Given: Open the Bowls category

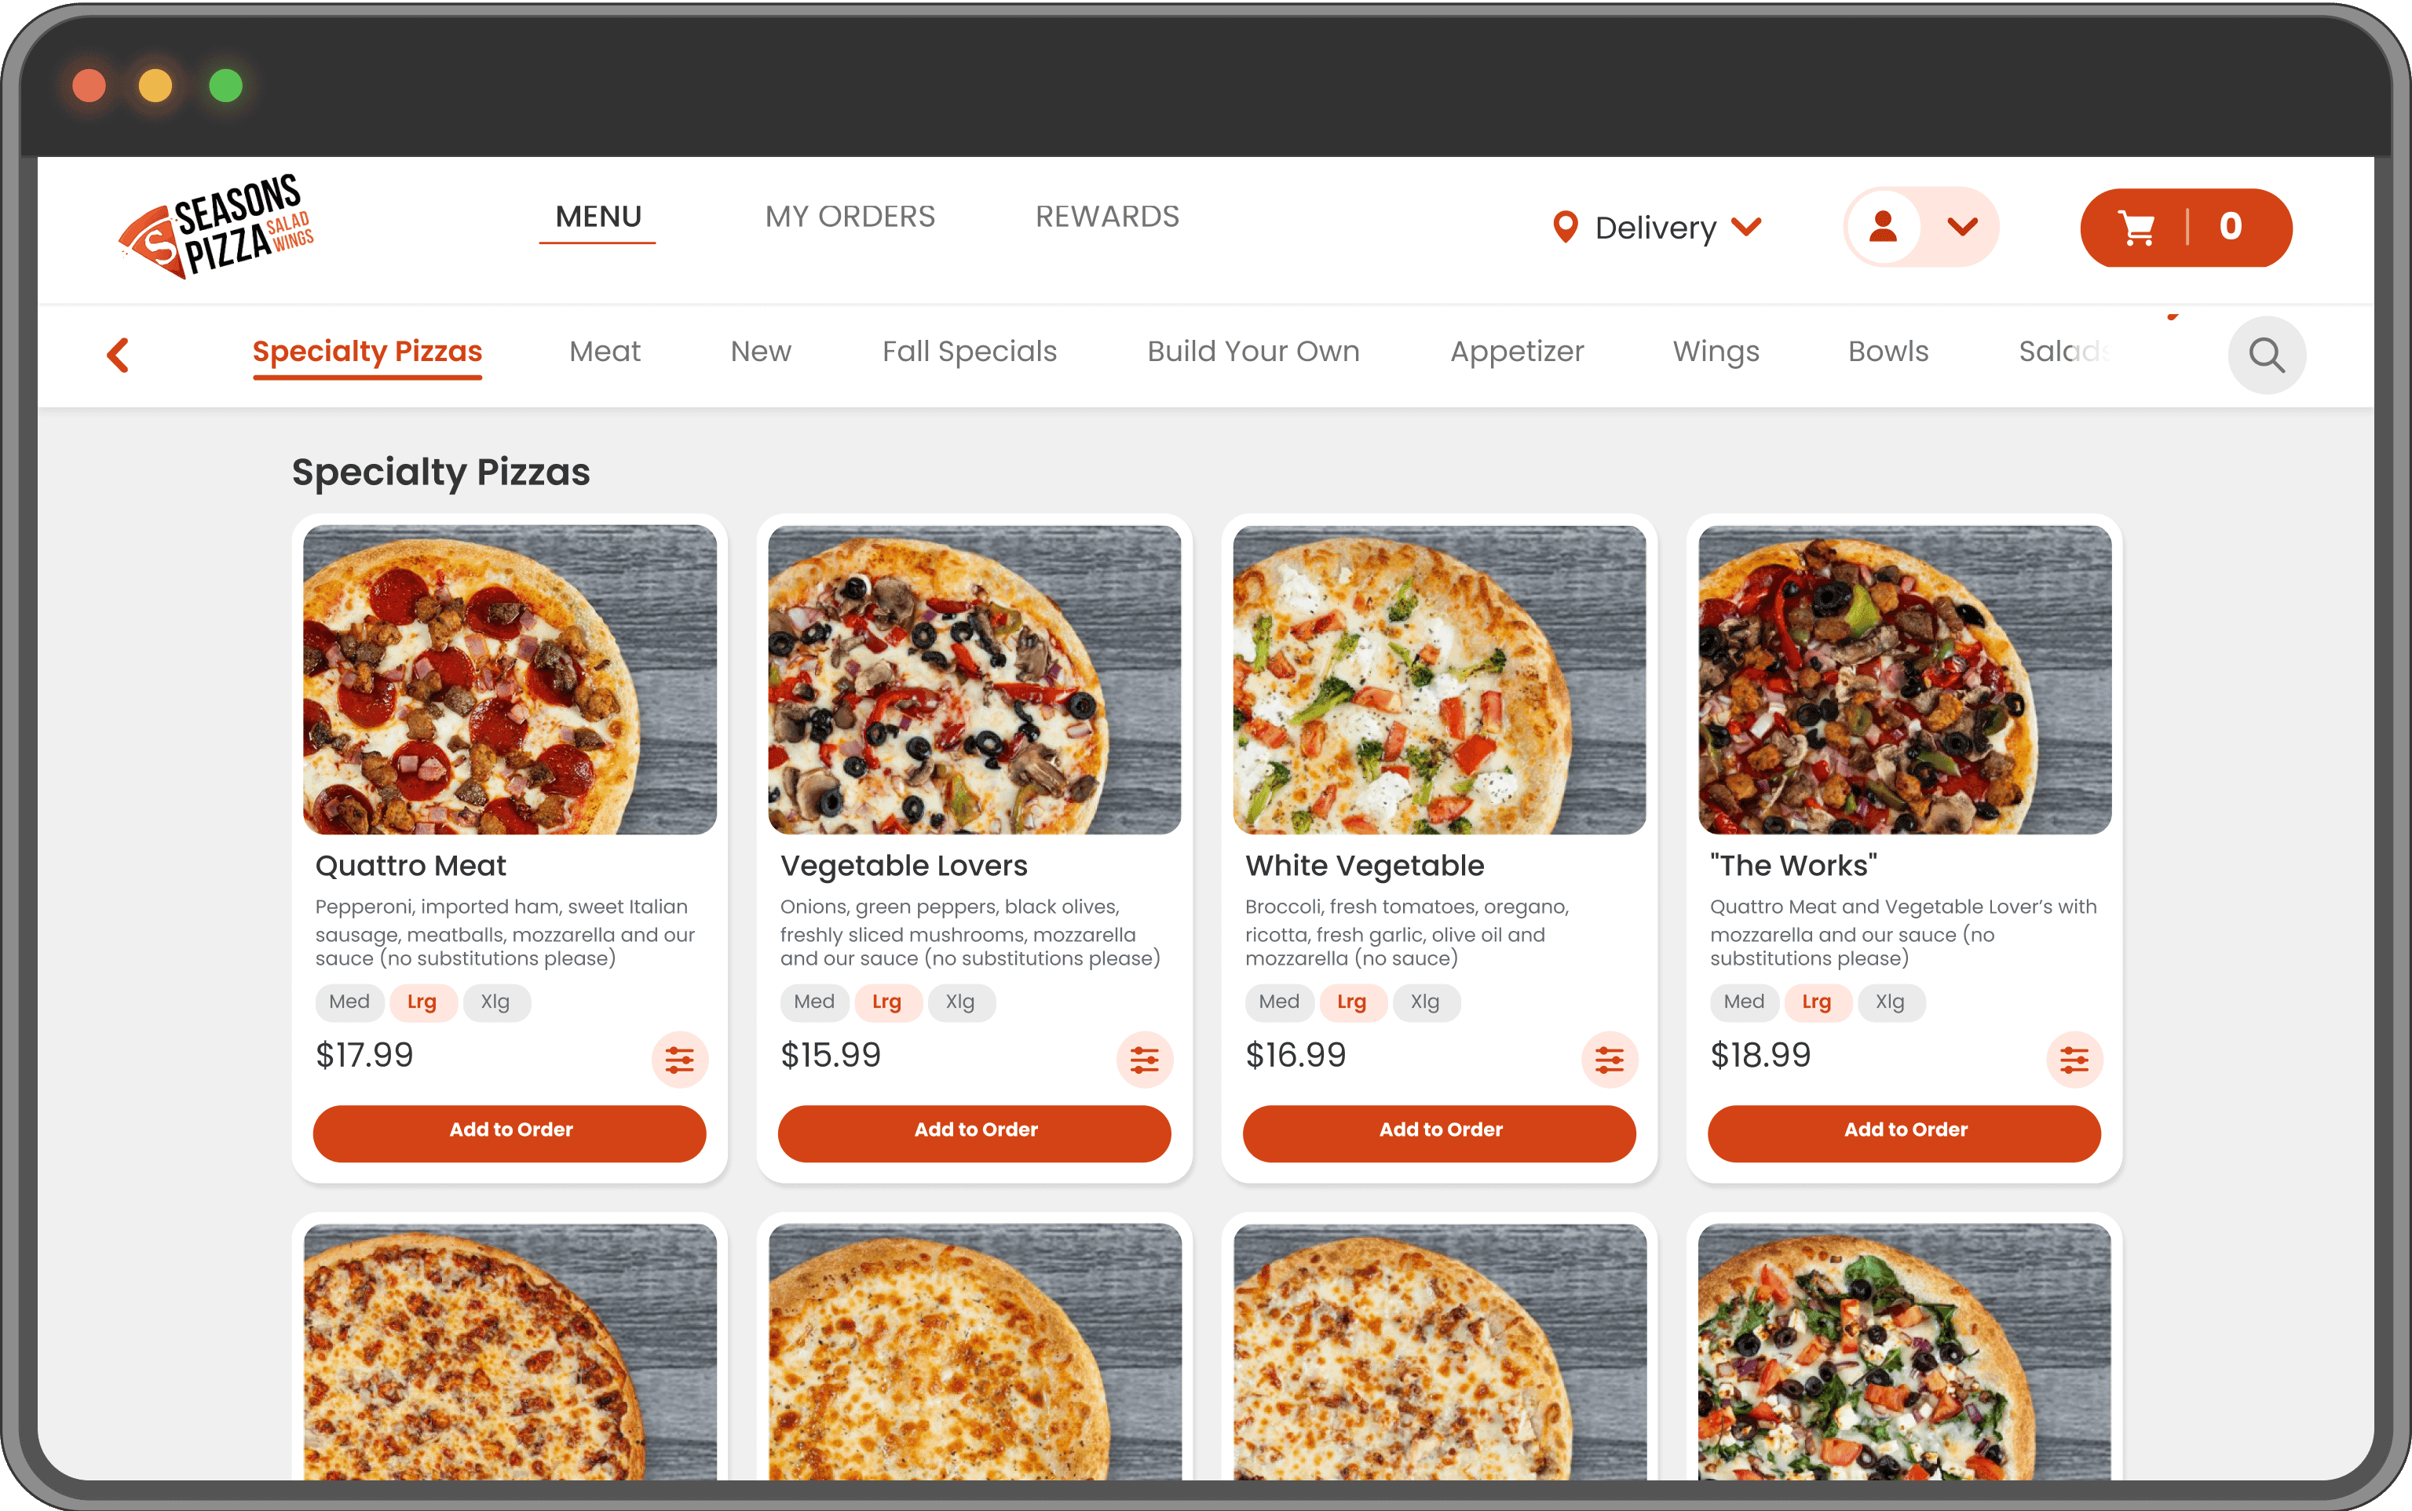Looking at the screenshot, I should (1888, 352).
